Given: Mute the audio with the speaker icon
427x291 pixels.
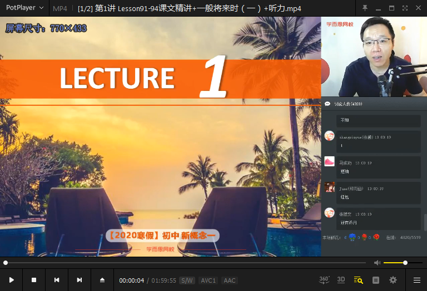Looking at the screenshot, I should [377, 263].
